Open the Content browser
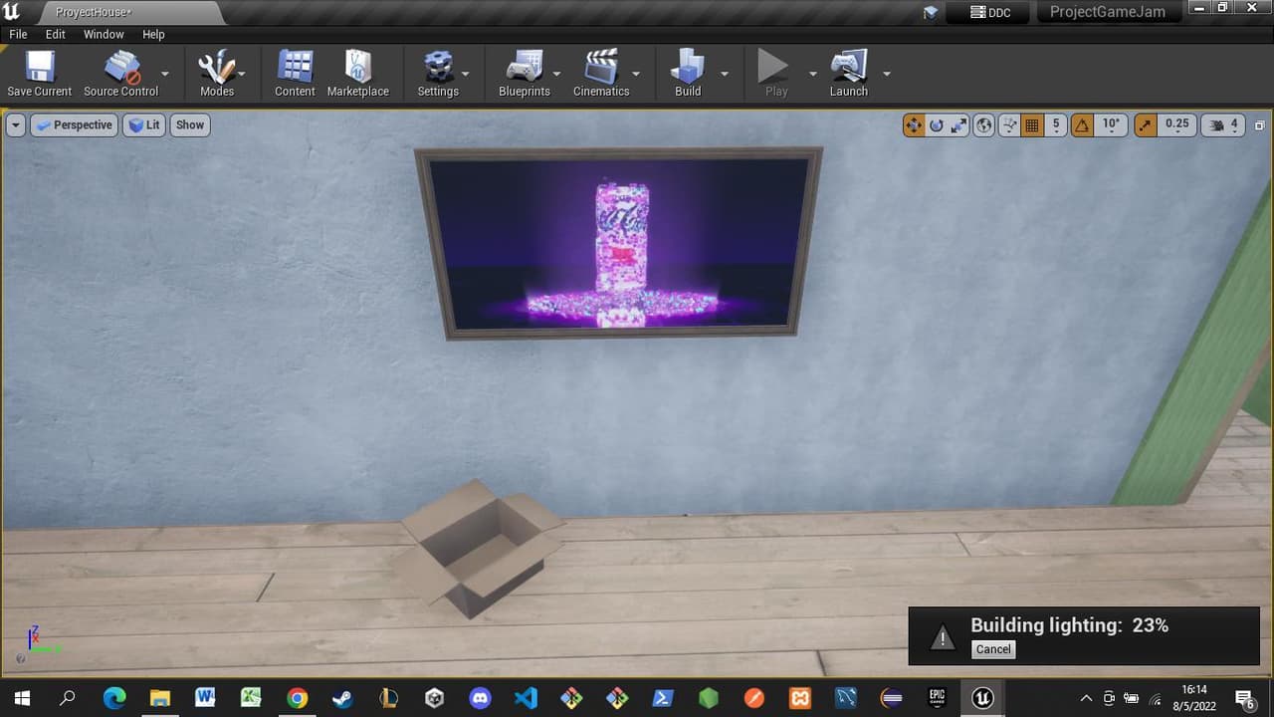This screenshot has height=717, width=1274. pos(295,74)
